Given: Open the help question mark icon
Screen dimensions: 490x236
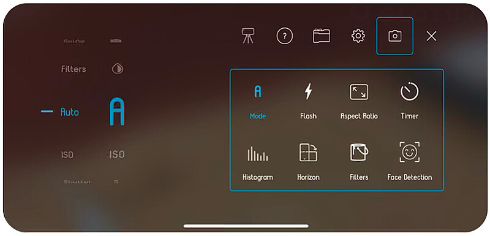Looking at the screenshot, I should point(285,36).
